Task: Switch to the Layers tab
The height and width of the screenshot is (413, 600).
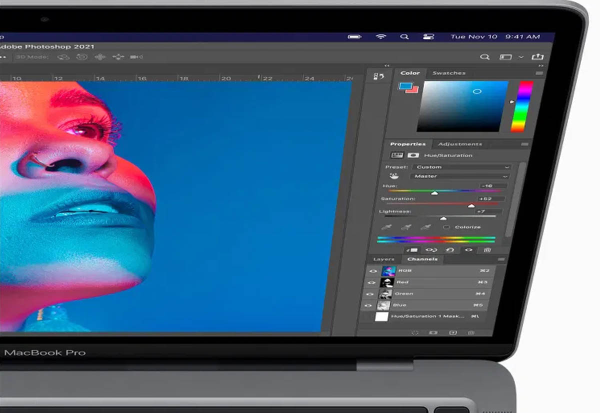Action: tap(384, 259)
